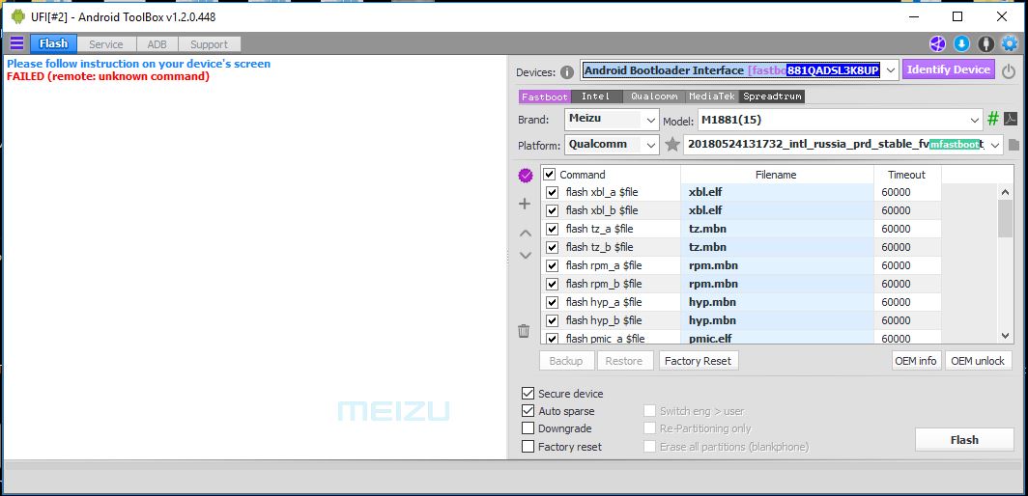Open the Model dropdown showing M1881(15)
The image size is (1028, 496).
(x=840, y=120)
